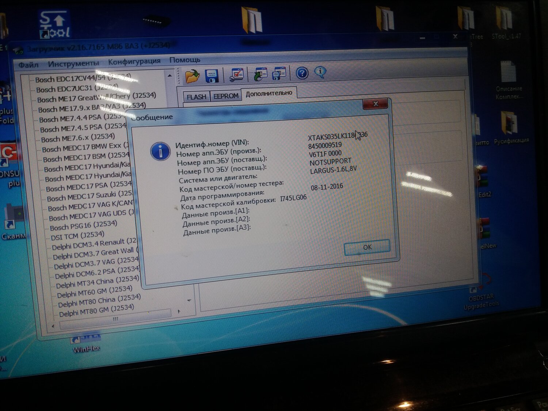Choose Bosch ME17 GreatWall/Chery (J2534)

tap(96, 98)
